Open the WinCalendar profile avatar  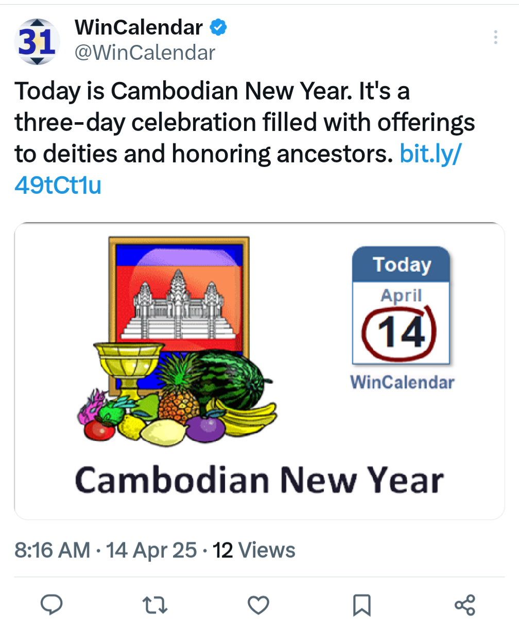pos(37,42)
